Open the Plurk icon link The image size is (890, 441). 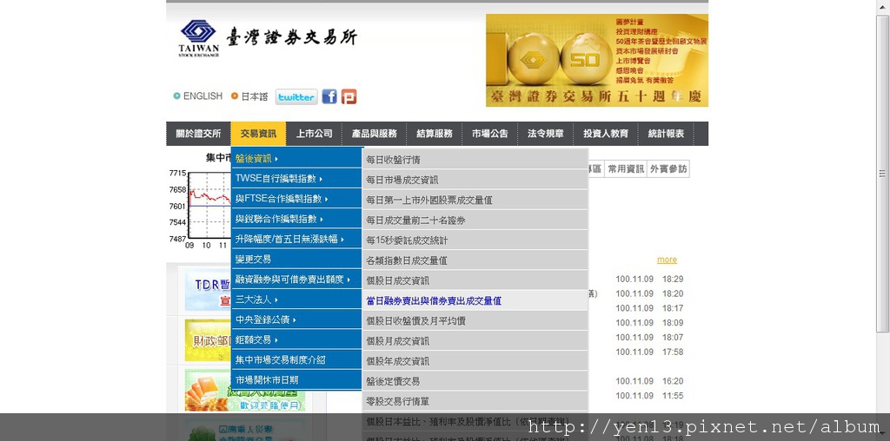tap(349, 97)
